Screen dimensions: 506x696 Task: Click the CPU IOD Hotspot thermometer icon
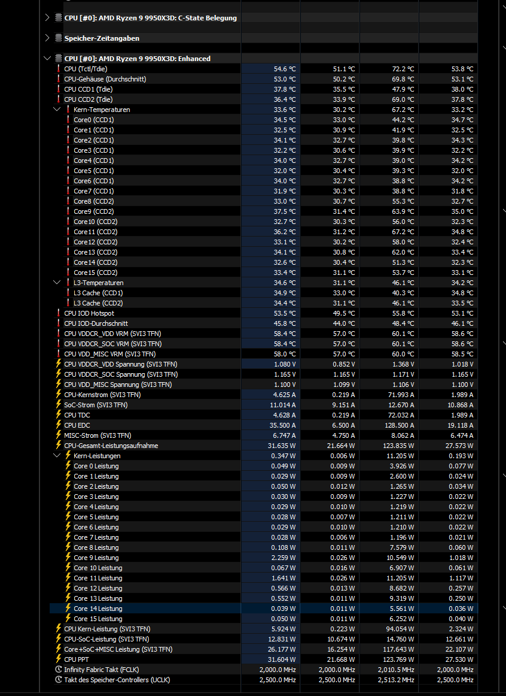tap(58, 313)
